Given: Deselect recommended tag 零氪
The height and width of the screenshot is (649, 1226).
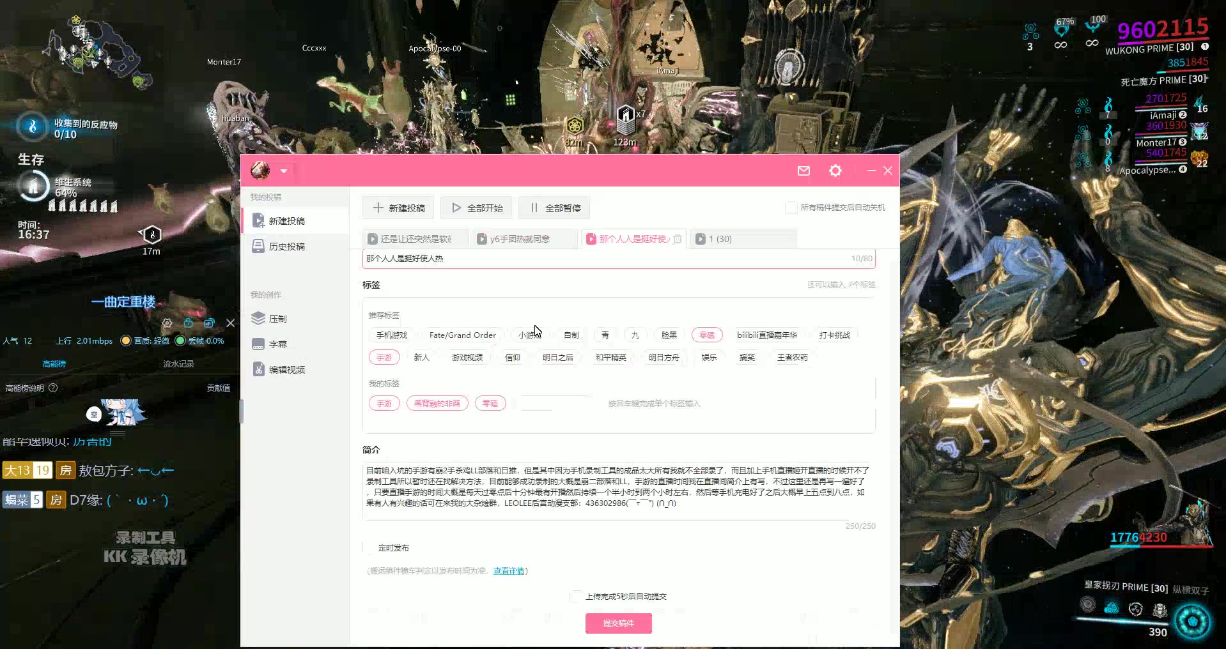Looking at the screenshot, I should (707, 335).
